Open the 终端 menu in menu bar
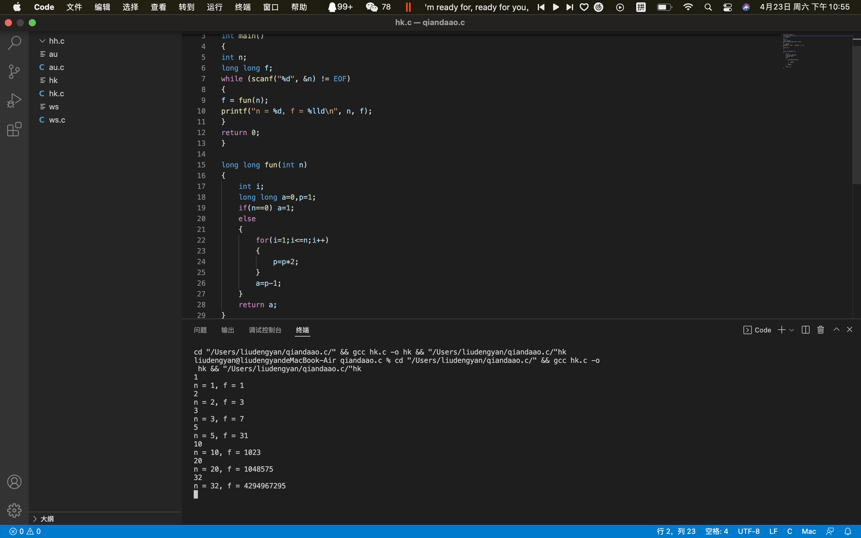This screenshot has width=861, height=538. 243,7
